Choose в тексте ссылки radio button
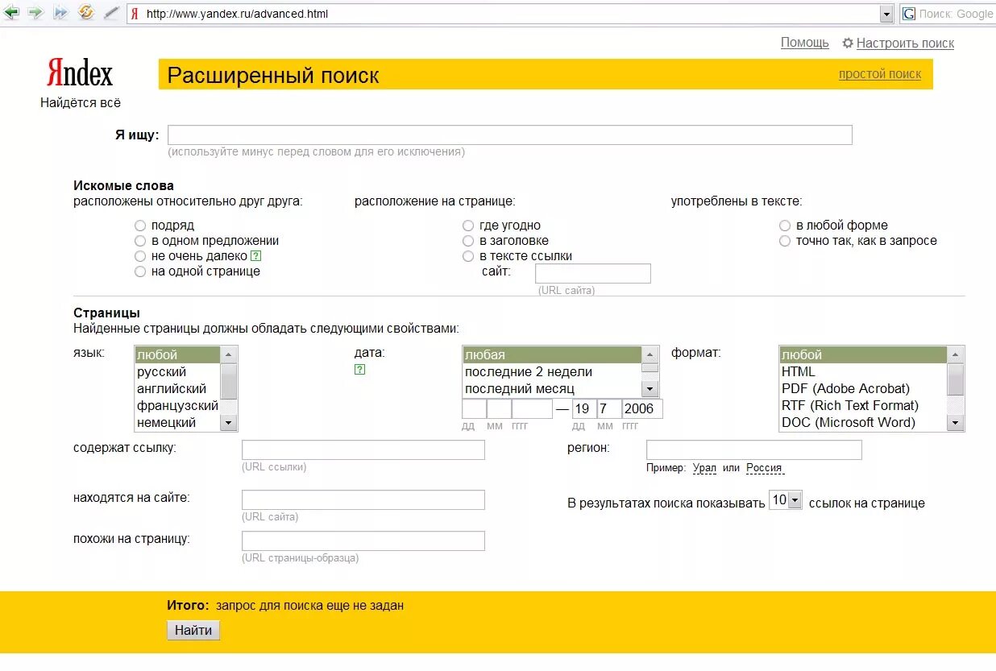The width and height of the screenshot is (996, 671). [x=468, y=256]
